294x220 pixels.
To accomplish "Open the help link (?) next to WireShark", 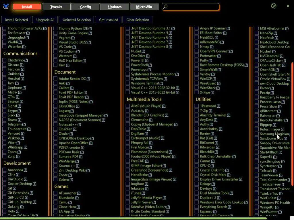I will pyautogui.click(x=218, y=88).
